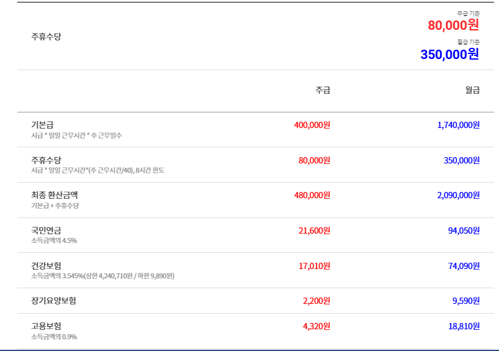
Task: Click the 소득금액의 0.9% description
Action: pos(54,337)
